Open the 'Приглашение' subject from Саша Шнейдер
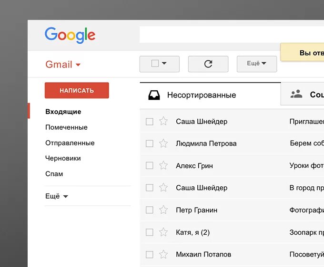The height and width of the screenshot is (267, 324). point(307,122)
